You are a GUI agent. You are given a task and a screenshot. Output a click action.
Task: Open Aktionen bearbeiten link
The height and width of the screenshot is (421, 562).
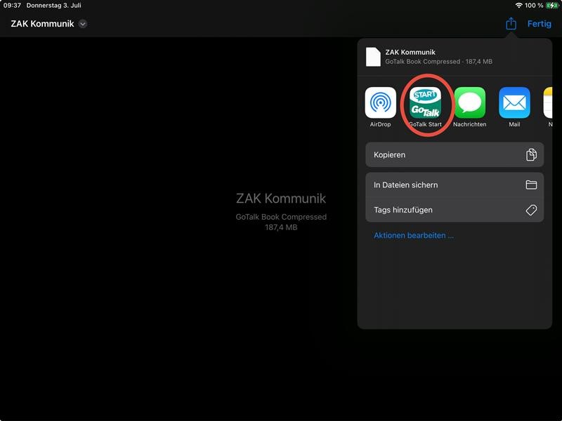point(414,236)
